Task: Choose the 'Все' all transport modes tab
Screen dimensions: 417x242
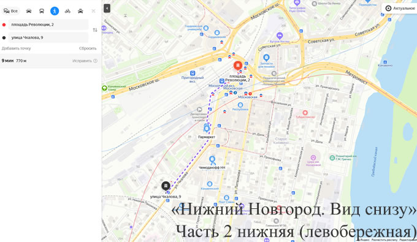Action: tap(10, 11)
